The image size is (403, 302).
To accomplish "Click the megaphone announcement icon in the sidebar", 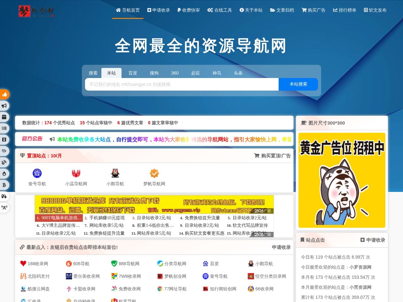I will (4, 106).
